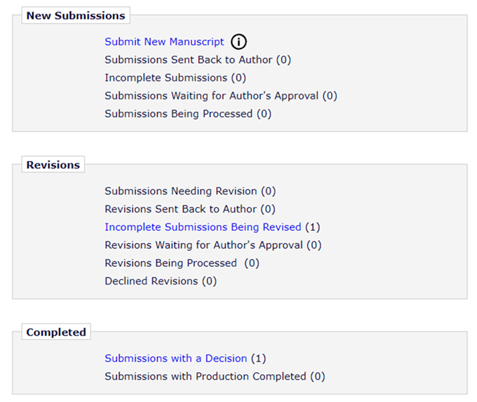Screen dimensions: 477x402
Task: Select the Incomplete Submissions (0) entry
Action: [175, 78]
